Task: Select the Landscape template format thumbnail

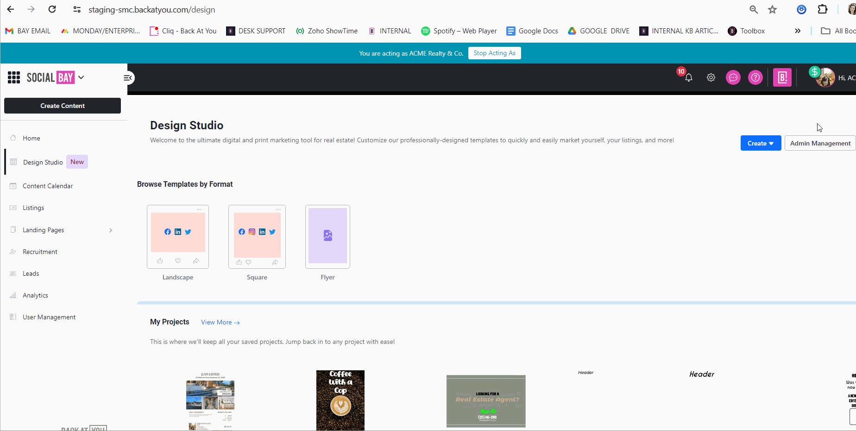Action: tap(178, 237)
